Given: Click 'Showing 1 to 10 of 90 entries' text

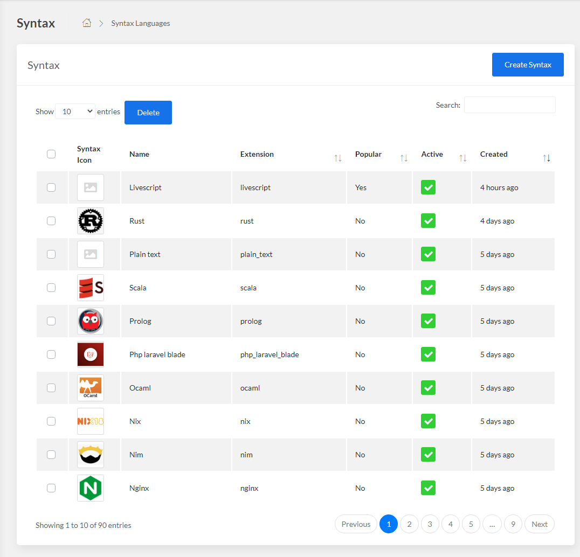Looking at the screenshot, I should click(83, 525).
